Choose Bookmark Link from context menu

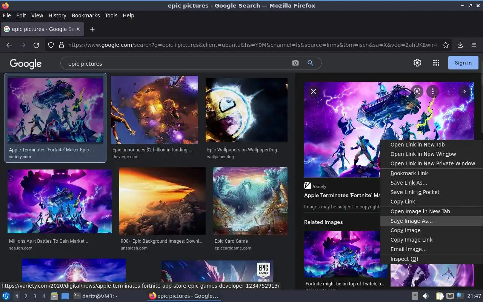pos(431,173)
